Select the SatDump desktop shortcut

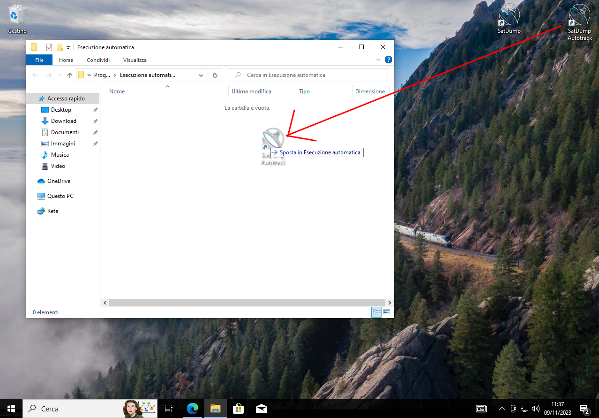[x=509, y=20]
